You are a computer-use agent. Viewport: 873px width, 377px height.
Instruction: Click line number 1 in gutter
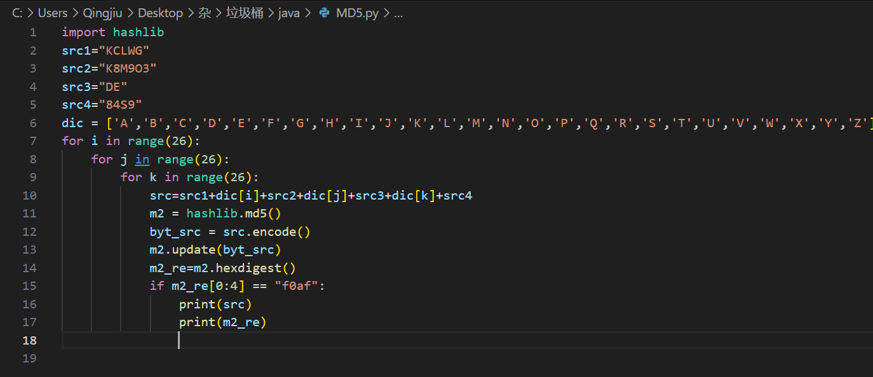(x=33, y=32)
